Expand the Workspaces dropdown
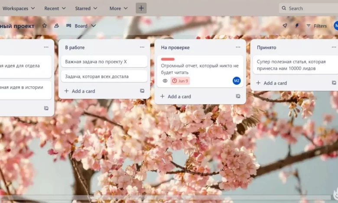Image resolution: width=338 pixels, height=203 pixels. [19, 8]
